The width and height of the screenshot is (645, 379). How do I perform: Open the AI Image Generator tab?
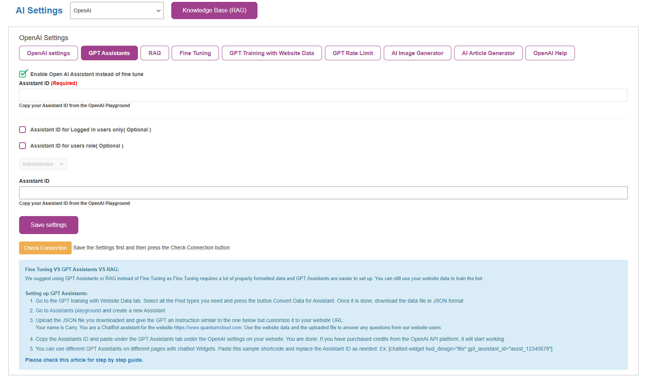pyautogui.click(x=417, y=53)
